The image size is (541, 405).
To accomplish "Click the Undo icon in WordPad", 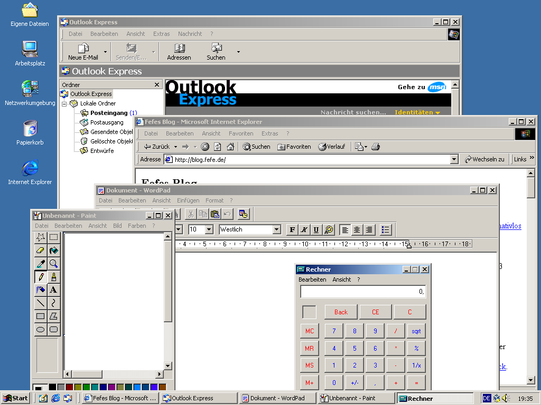I will click(x=227, y=214).
